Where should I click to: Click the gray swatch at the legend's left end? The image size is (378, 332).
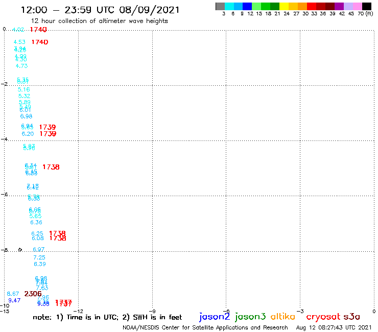coord(220,6)
